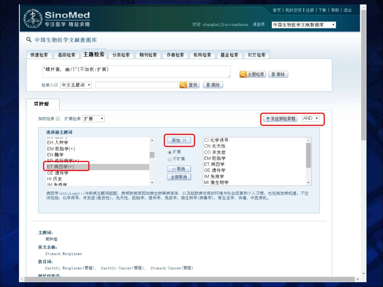Viewport: 383px width, 287px height.
Task: Select EN 酶学 in subheading list
Action: point(98,155)
